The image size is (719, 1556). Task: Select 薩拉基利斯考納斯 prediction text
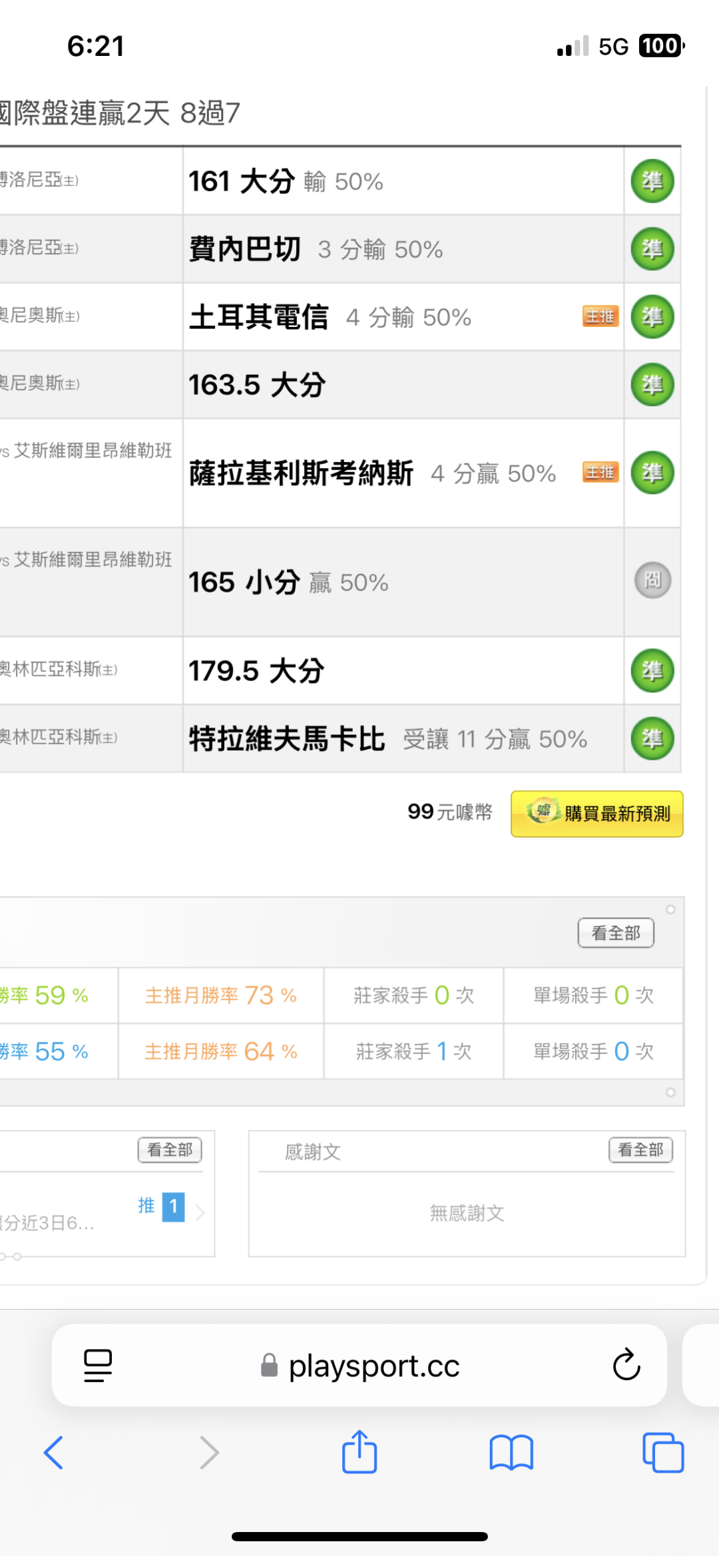(302, 473)
